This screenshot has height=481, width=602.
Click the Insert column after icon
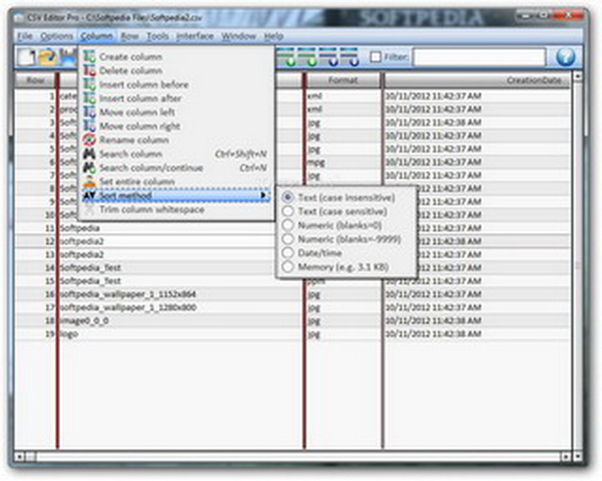tap(89, 99)
